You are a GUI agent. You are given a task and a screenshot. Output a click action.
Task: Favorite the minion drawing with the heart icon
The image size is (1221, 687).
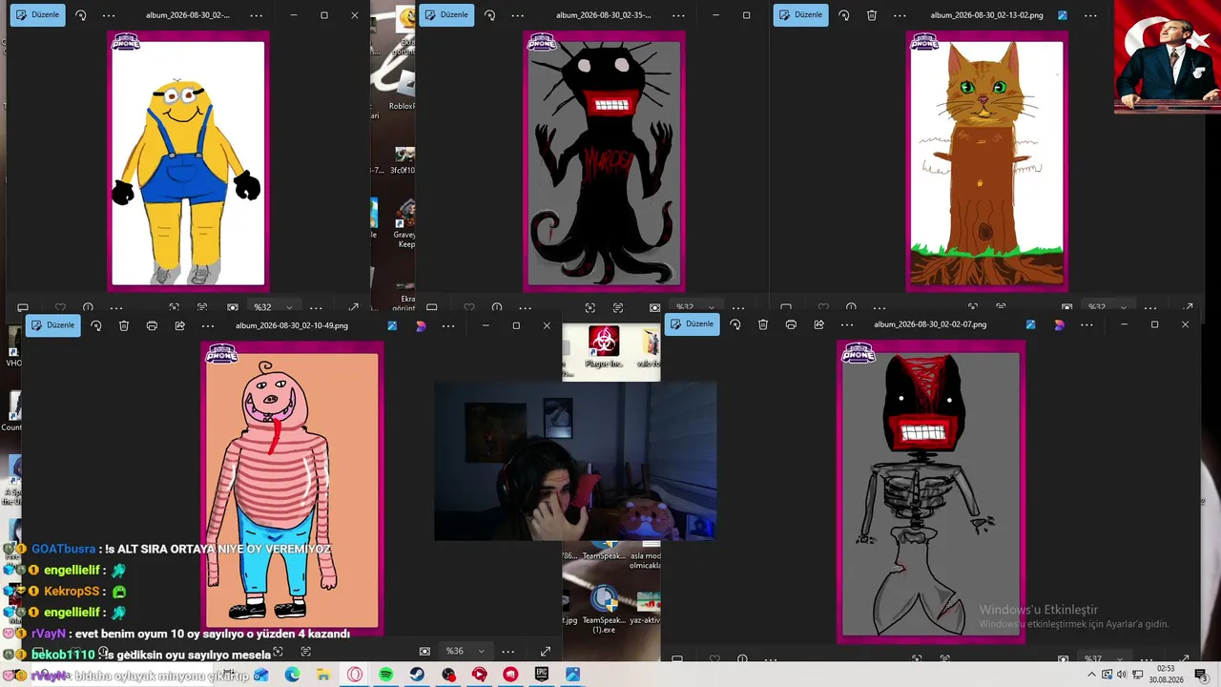[x=60, y=307]
